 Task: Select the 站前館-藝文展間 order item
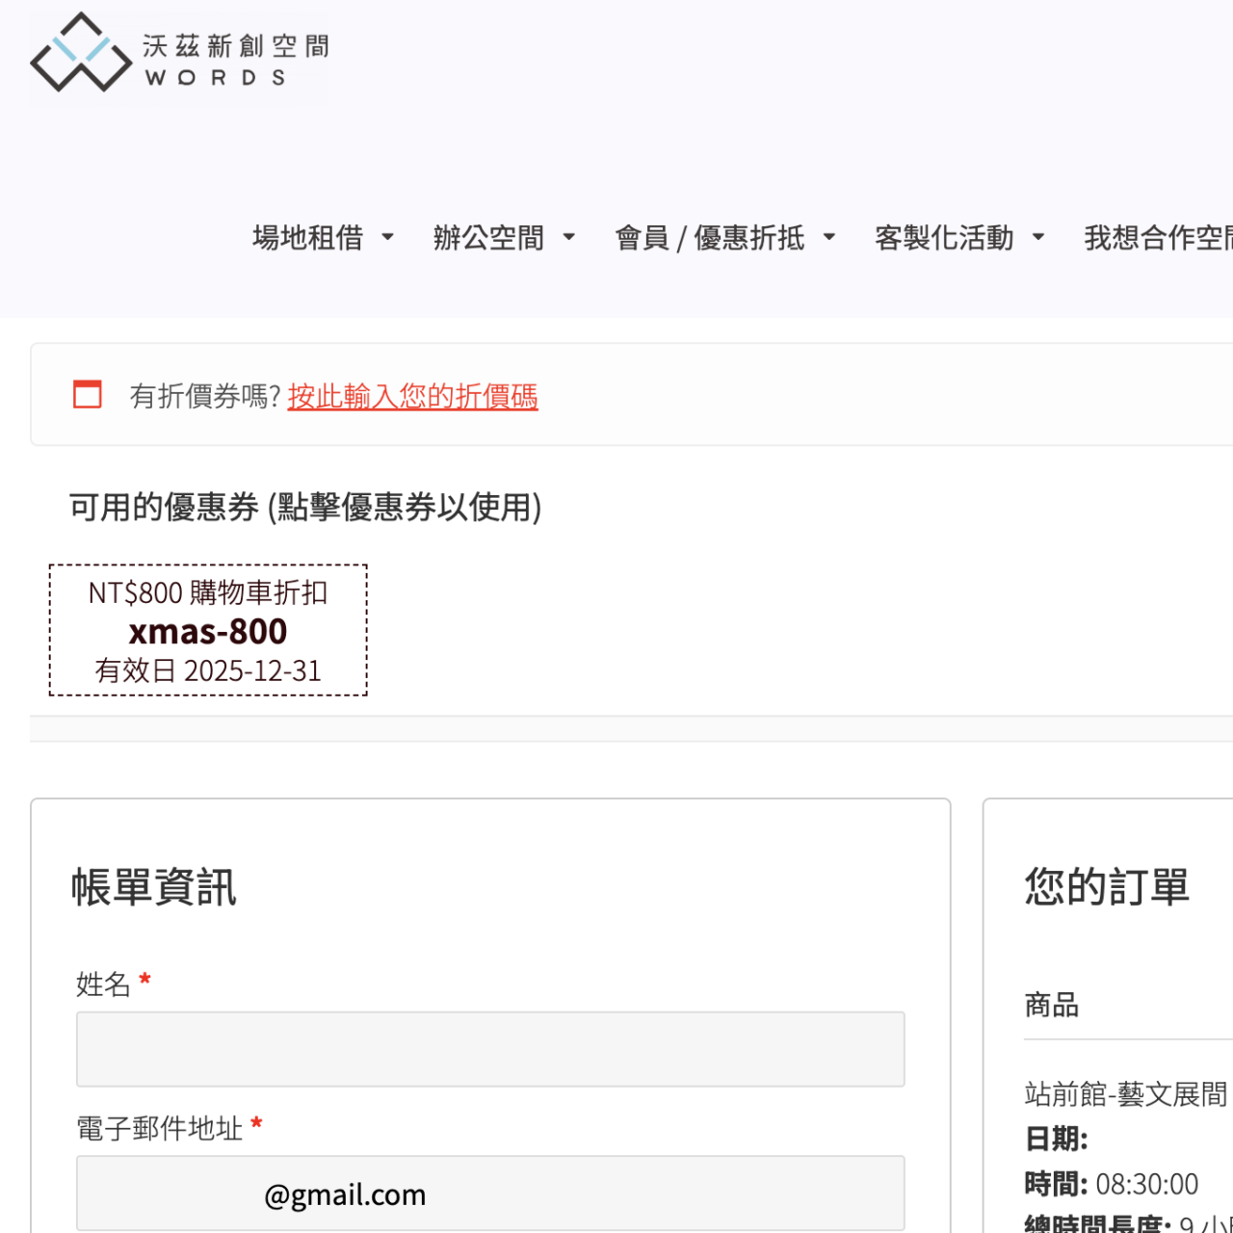point(1125,1094)
